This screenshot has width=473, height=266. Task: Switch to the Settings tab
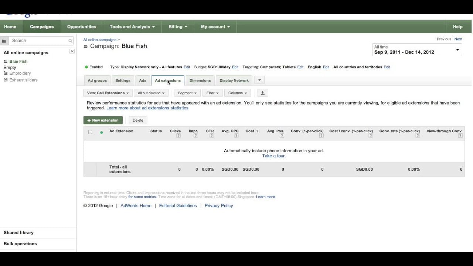pos(123,81)
